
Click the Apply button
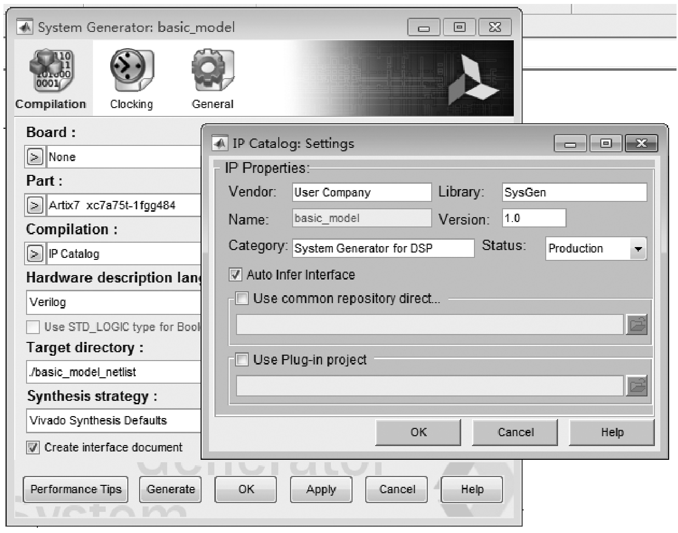coord(321,489)
